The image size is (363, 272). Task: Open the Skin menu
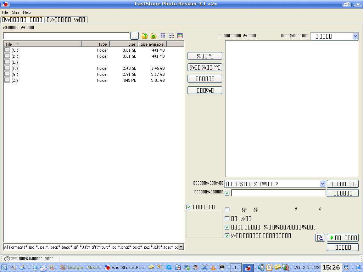pos(16,12)
